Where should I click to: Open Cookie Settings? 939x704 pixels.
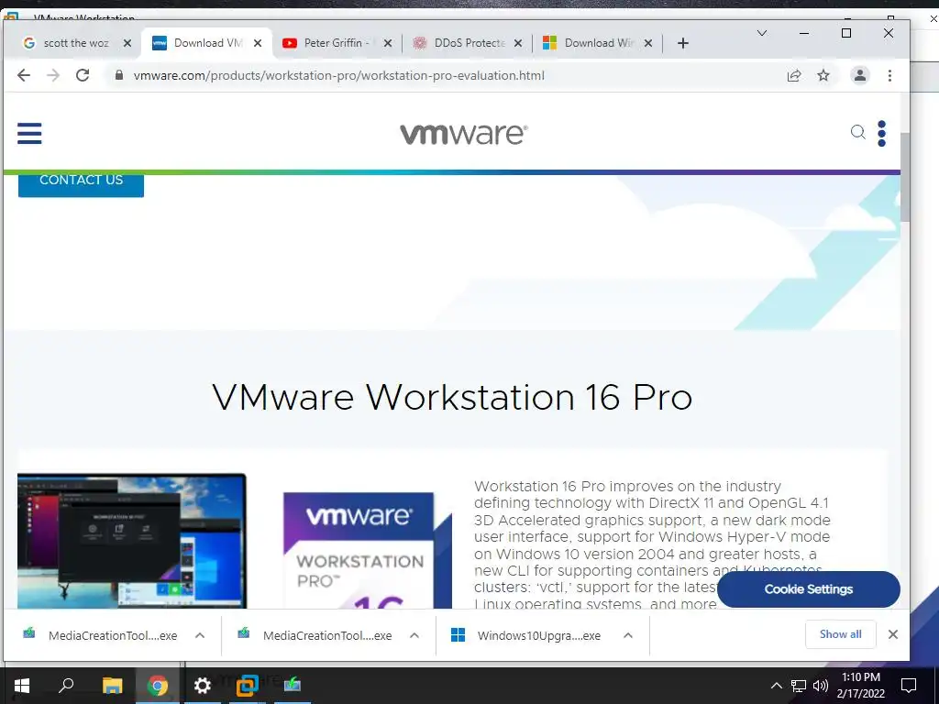(x=809, y=589)
